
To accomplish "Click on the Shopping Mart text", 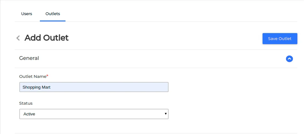I will click(x=36, y=87).
